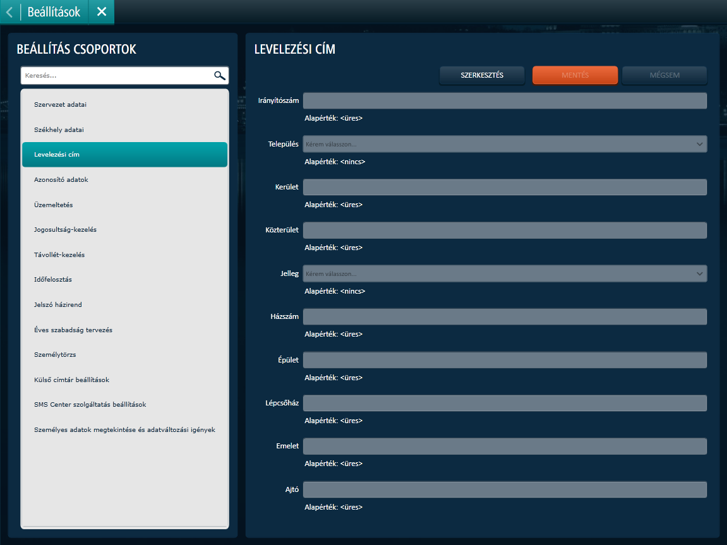Open SMS Center szolgáltatás beállítások
727x545 pixels.
124,405
